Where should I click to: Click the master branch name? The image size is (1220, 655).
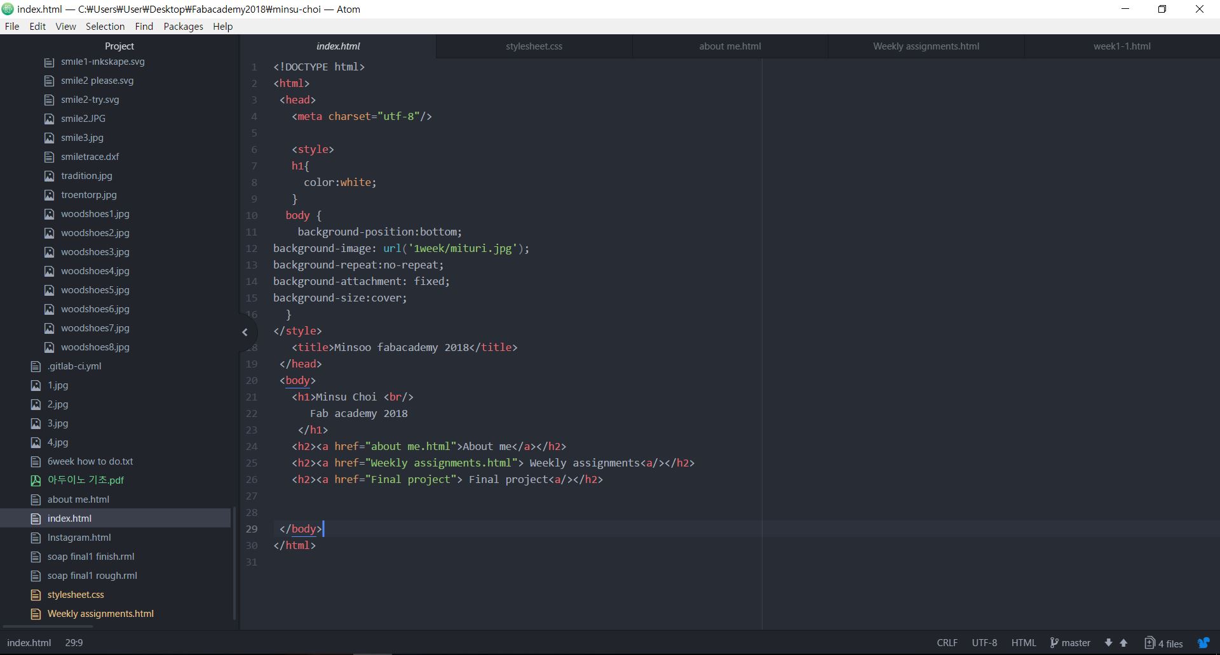tap(1076, 643)
